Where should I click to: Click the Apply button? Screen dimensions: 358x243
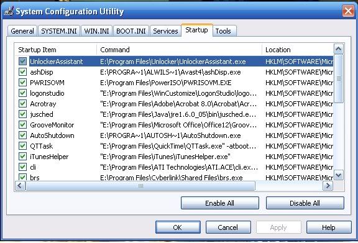(278, 227)
